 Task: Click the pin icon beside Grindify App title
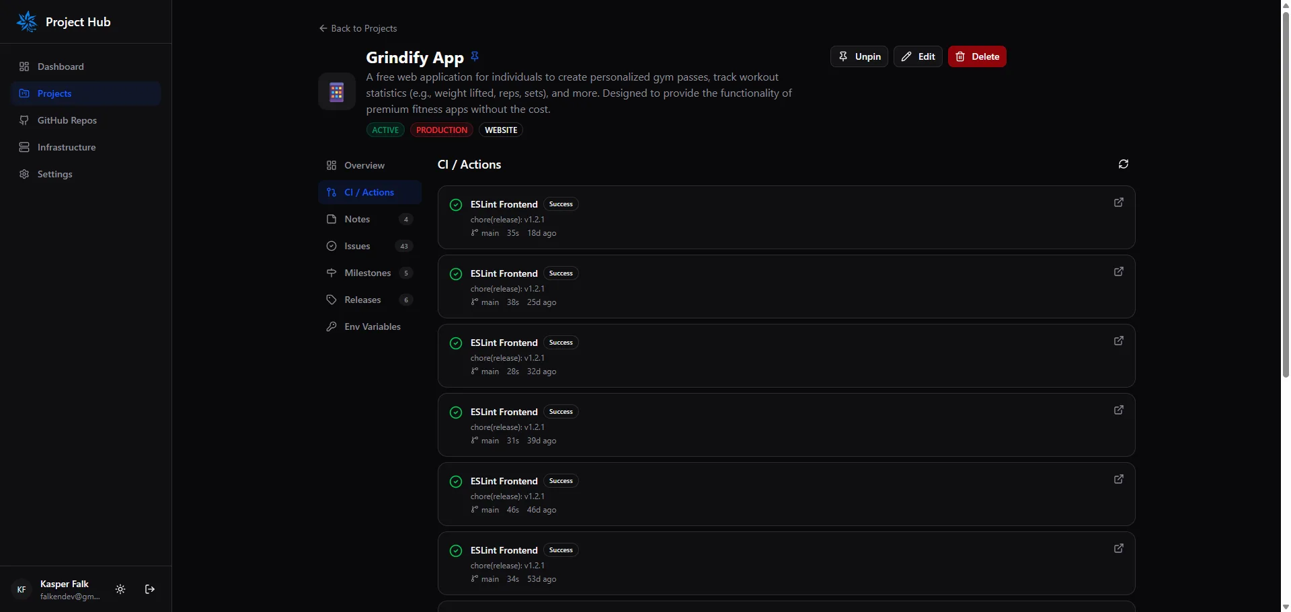[x=475, y=56]
